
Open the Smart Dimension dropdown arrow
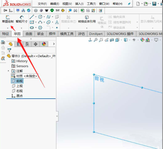(21, 28)
